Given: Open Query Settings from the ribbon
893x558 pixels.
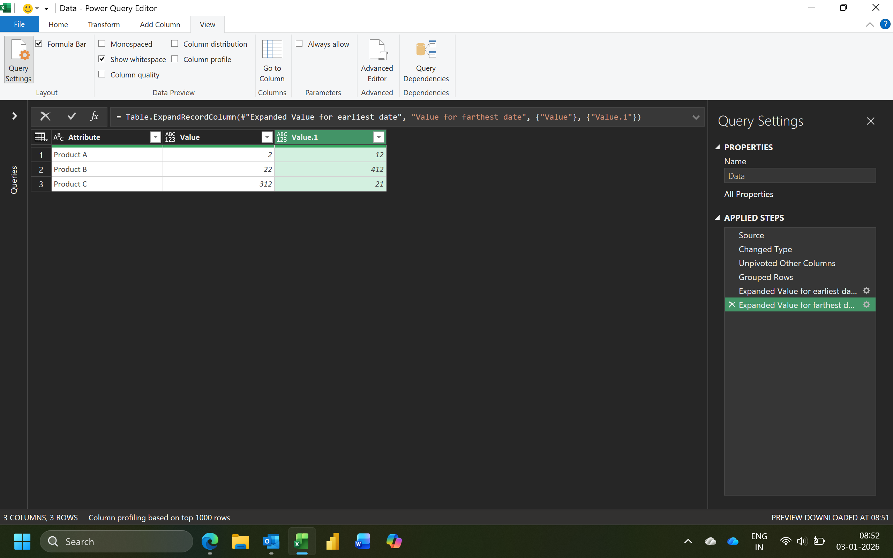Looking at the screenshot, I should pyautogui.click(x=18, y=60).
